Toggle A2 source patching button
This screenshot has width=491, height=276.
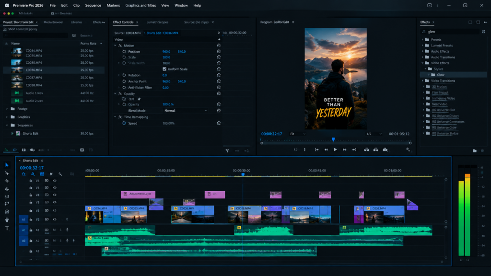coord(23,241)
